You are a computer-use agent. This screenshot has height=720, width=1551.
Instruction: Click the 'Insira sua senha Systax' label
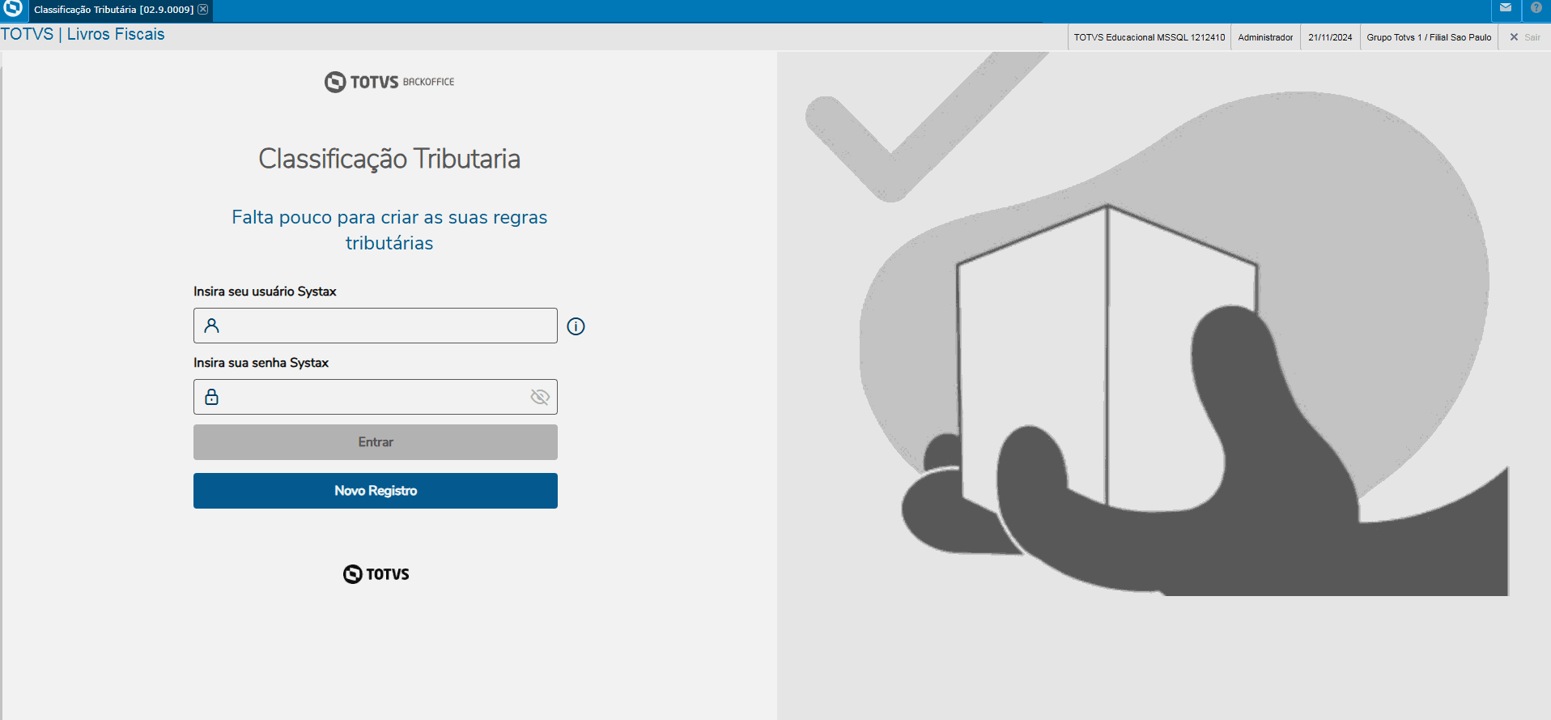coord(261,363)
